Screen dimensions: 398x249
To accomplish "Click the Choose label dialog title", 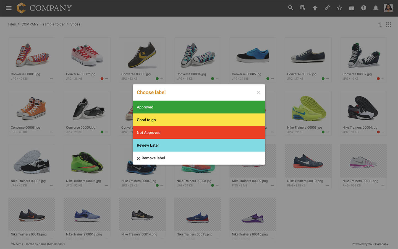I will click(151, 92).
